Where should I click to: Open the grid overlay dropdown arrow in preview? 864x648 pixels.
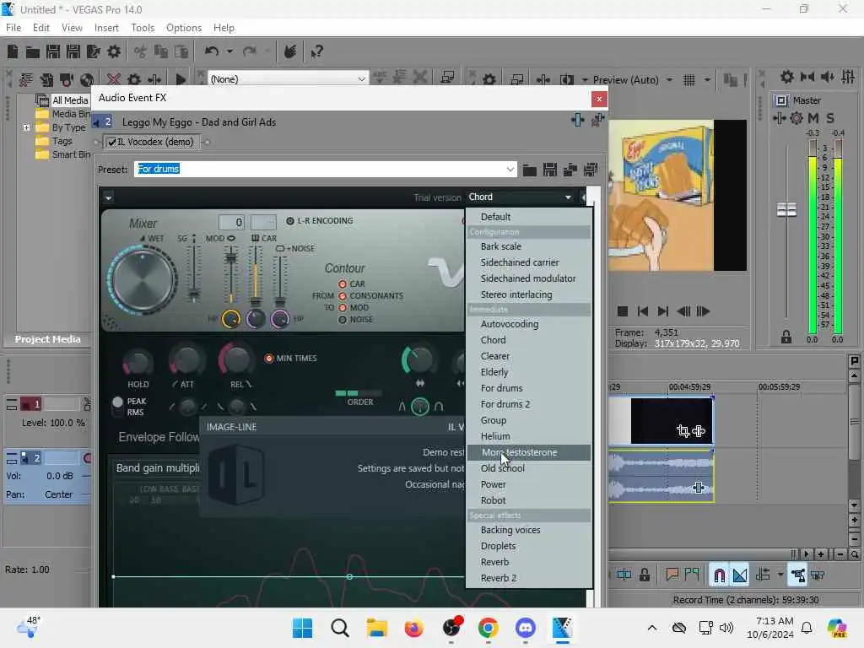(707, 80)
